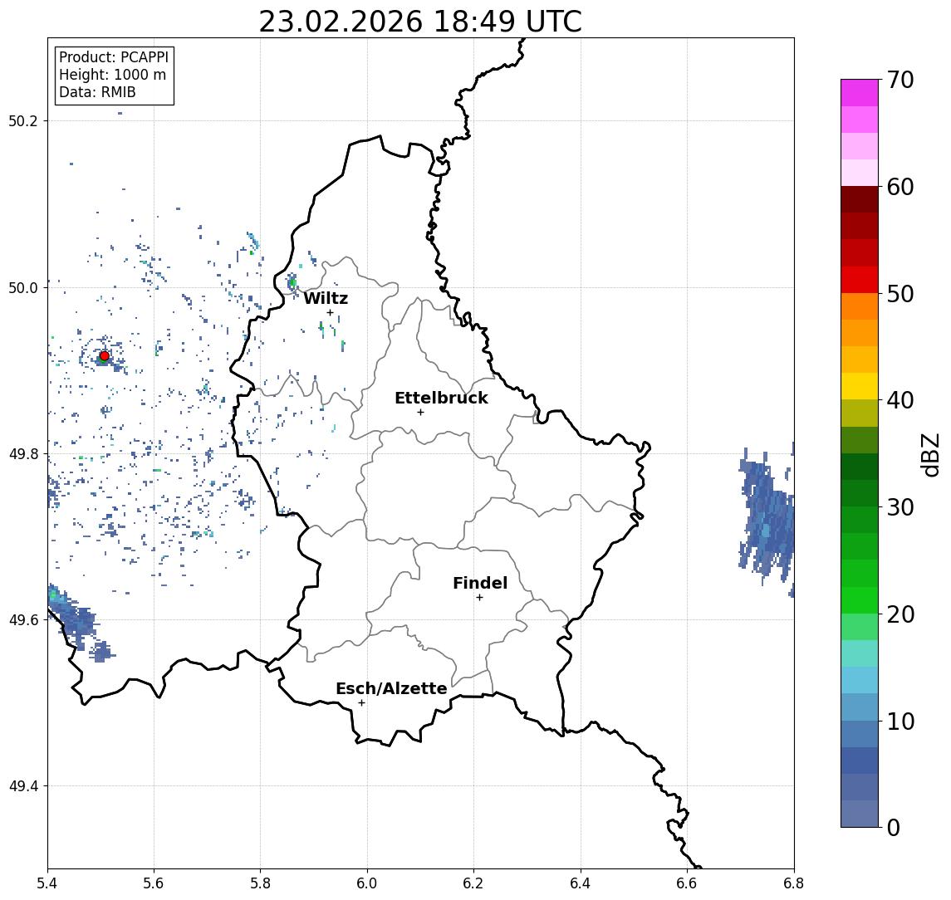Screen dimensions: 951x900
Task: Click the light blue colorbar swatch above 10
Action: click(x=860, y=707)
